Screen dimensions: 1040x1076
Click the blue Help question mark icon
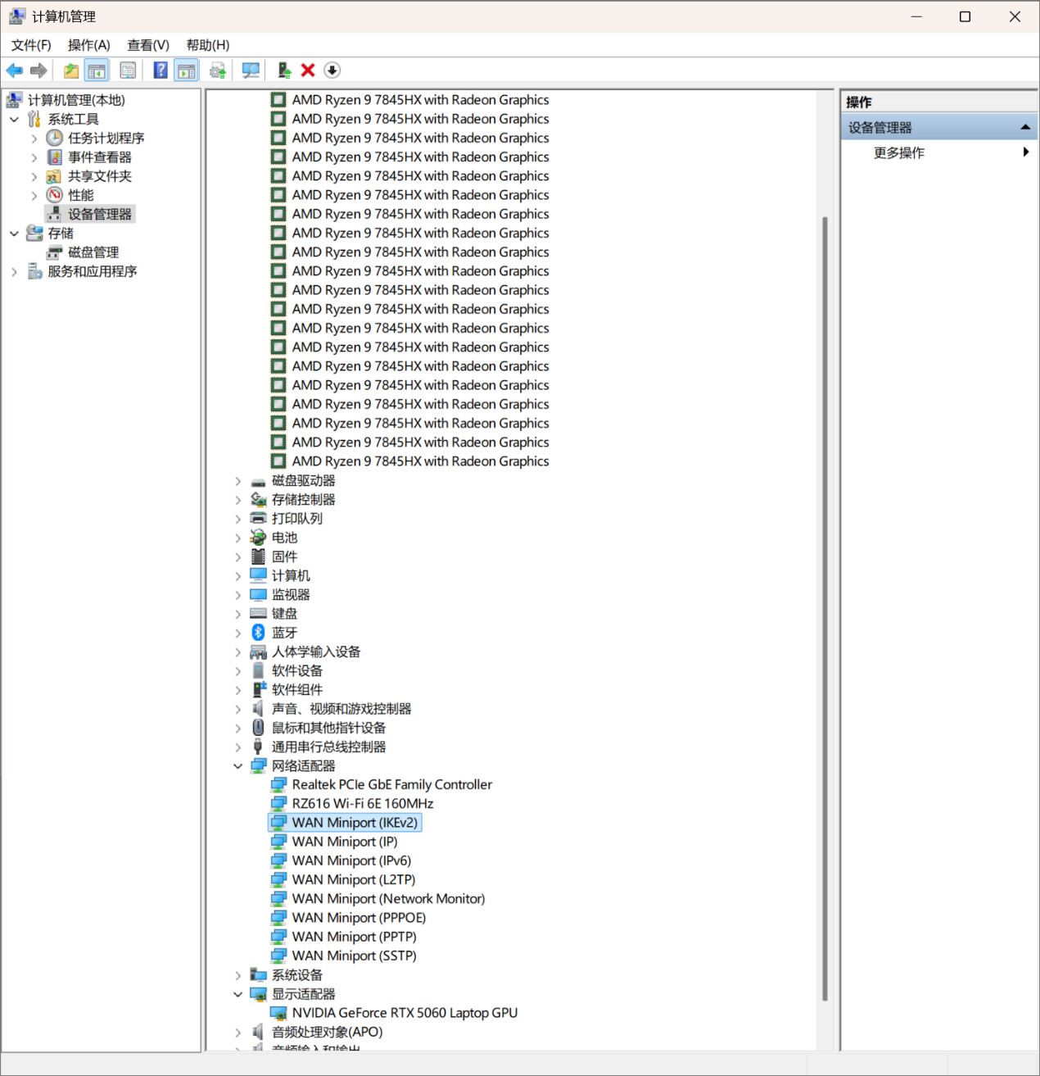(x=161, y=70)
